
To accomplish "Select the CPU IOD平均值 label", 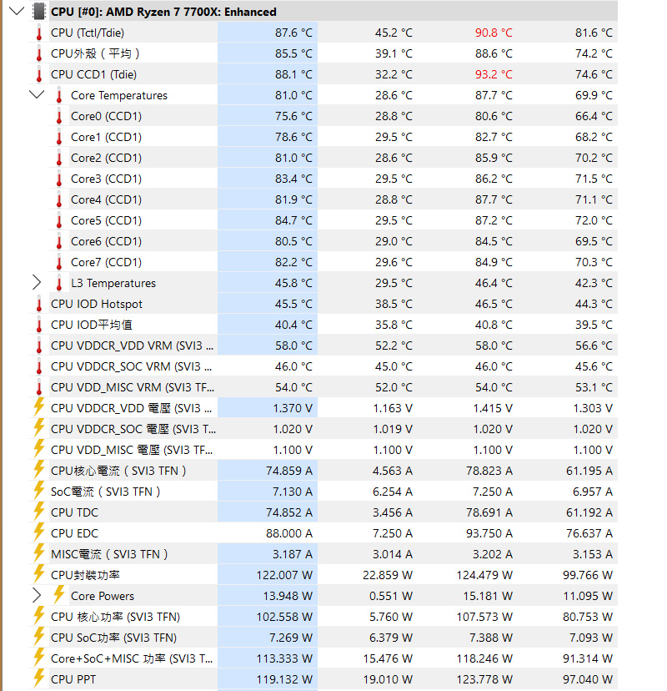I will (x=91, y=325).
